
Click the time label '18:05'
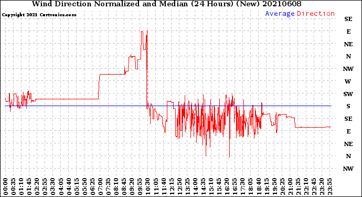[x=251, y=186]
